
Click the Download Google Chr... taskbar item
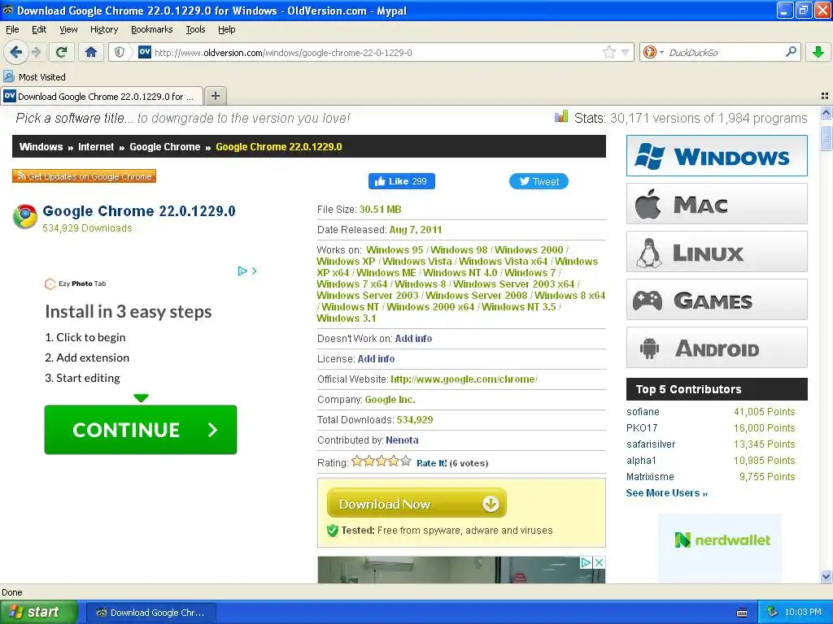(150, 613)
